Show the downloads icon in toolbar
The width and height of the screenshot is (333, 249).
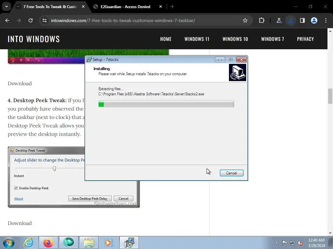point(290,20)
